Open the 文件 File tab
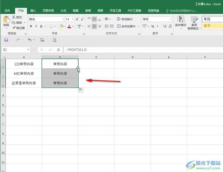Screen dimensions: 223x172 (x=7, y=11)
